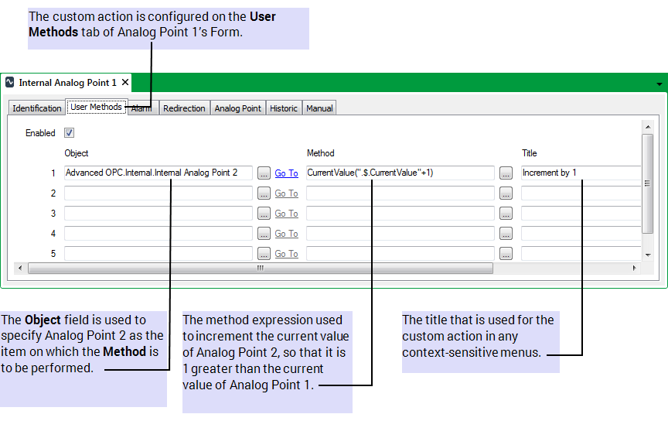Image resolution: width=668 pixels, height=421 pixels.
Task: Click browse button beside Object row 3
Action: click(264, 214)
